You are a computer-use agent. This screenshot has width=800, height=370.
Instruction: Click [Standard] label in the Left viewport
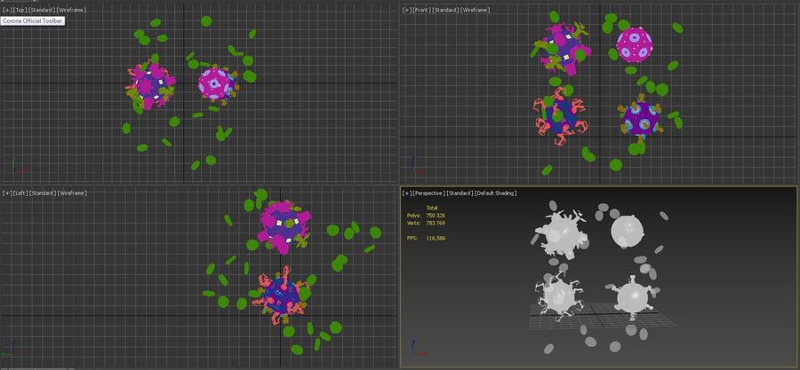(42, 193)
